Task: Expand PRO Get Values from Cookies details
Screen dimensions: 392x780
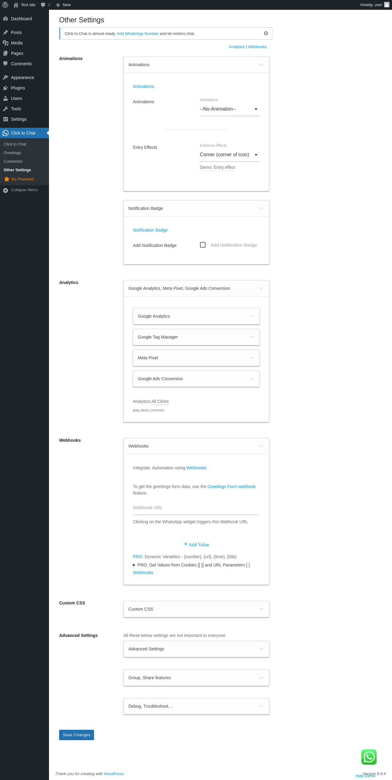Action: point(134,565)
